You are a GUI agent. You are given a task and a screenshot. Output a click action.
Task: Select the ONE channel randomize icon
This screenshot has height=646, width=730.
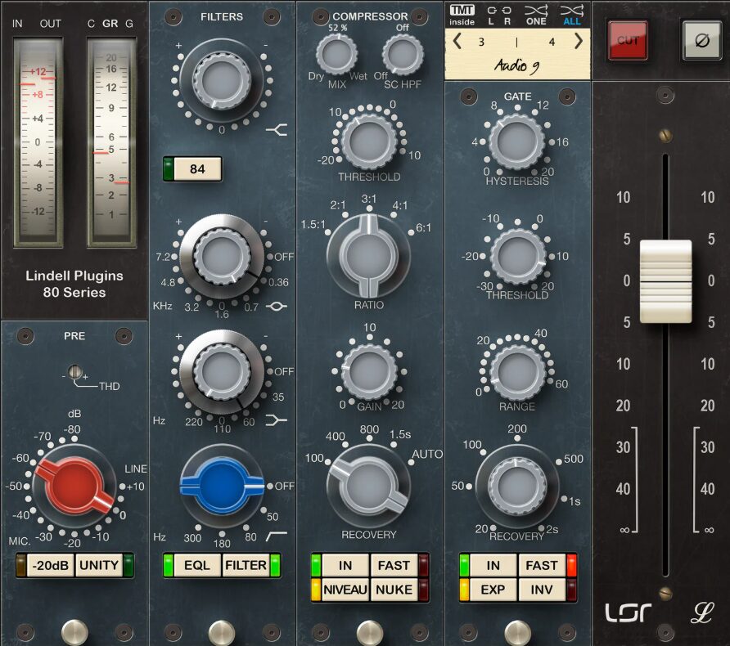[536, 16]
